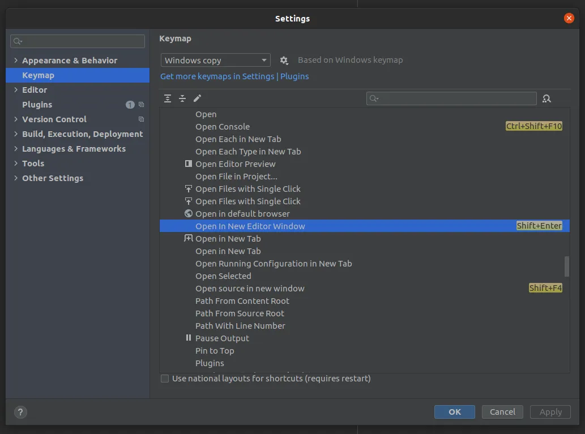Expand the Appearance & Behavior section
The image size is (585, 434).
click(x=16, y=61)
